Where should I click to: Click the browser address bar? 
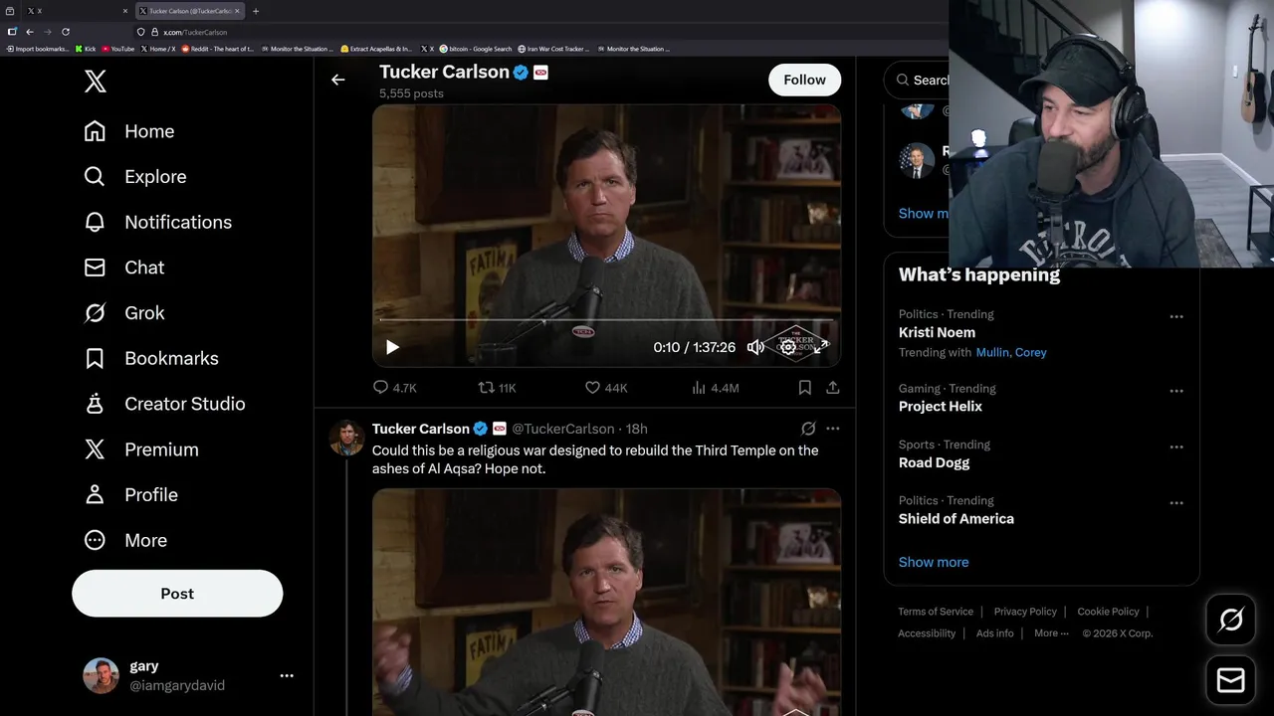(x=537, y=32)
